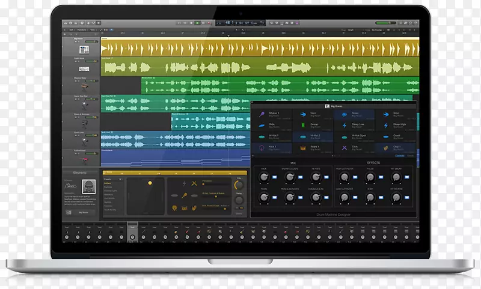
Task: Choose the Anthem preset
Action: click(x=108, y=183)
